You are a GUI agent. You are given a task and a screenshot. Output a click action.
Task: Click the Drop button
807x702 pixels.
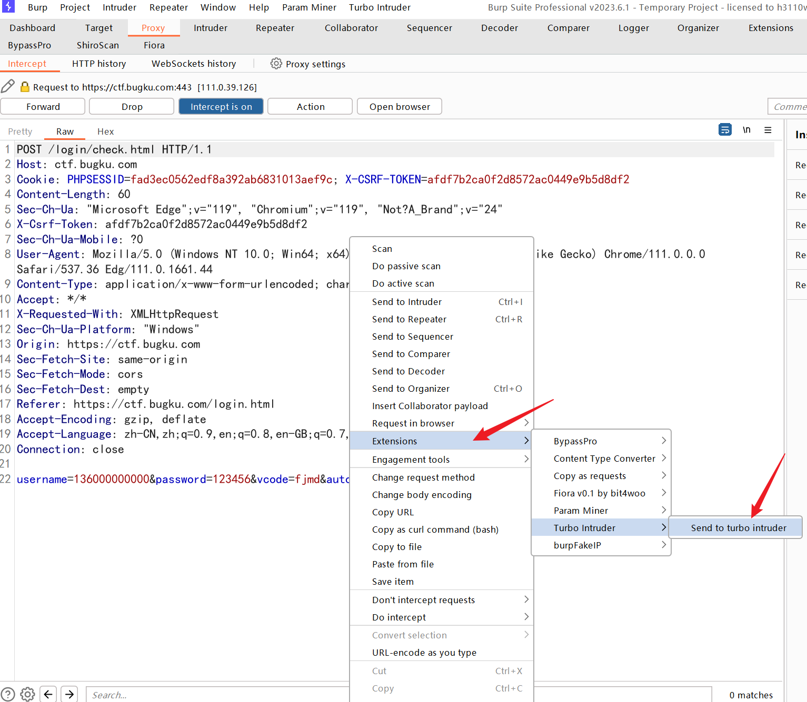[x=132, y=107]
